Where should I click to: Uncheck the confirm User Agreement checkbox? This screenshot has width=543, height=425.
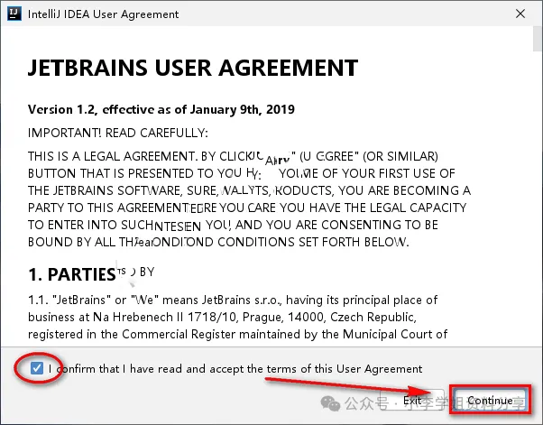37,368
